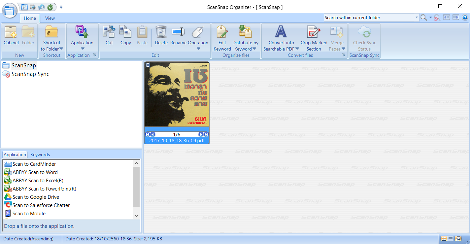The width and height of the screenshot is (470, 244).
Task: Switch to thumbnail view in status bar
Action: [x=444, y=239]
